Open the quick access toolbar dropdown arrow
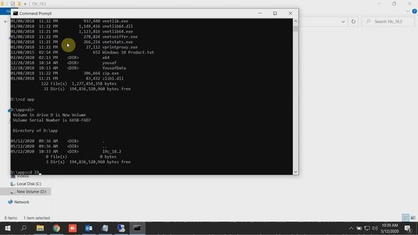418x235 pixels. click(x=25, y=4)
